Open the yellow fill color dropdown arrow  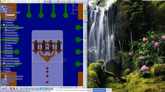tap(7, 2)
